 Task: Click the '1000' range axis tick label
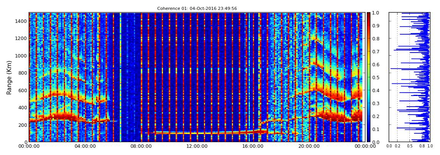point(22,56)
